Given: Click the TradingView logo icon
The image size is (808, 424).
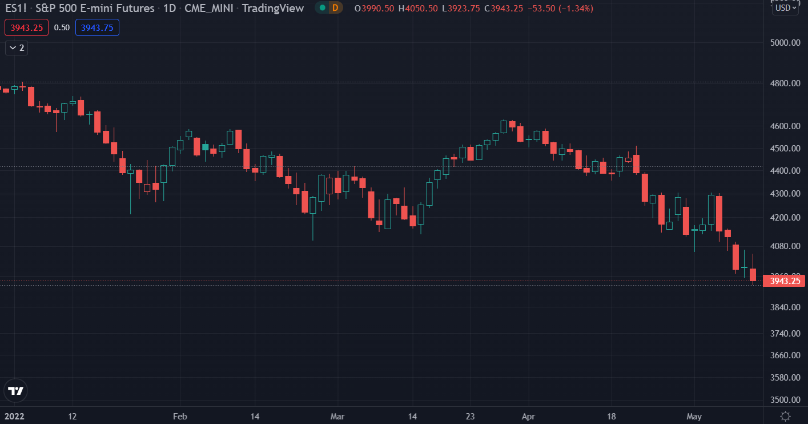Looking at the screenshot, I should tap(16, 391).
